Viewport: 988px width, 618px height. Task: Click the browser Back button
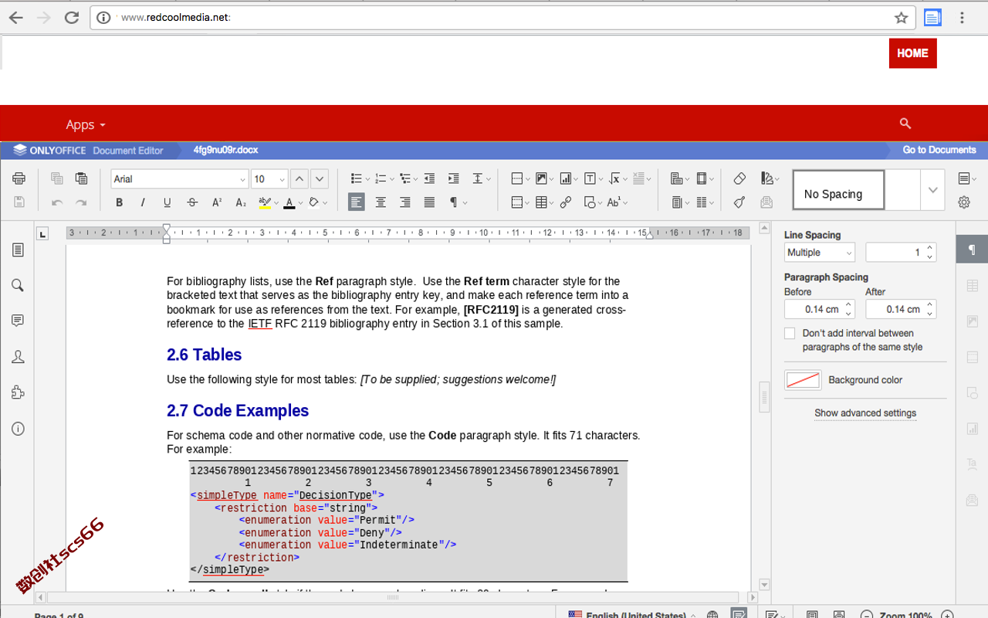click(15, 17)
